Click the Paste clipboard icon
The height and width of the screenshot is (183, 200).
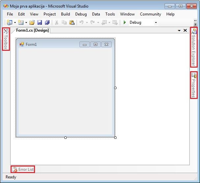[x=72, y=22]
